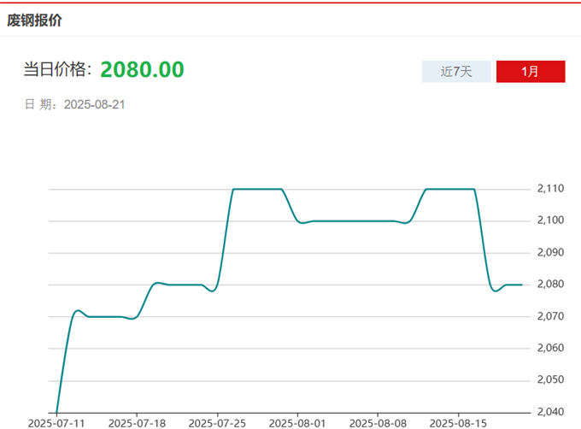Click the 2025-07-25 axis date label
Viewport: 581px width, 429px height.
click(x=216, y=422)
